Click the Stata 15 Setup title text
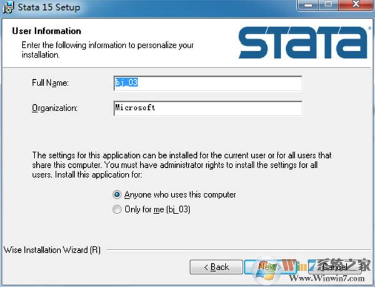This screenshot has height=287, width=375. [44, 7]
